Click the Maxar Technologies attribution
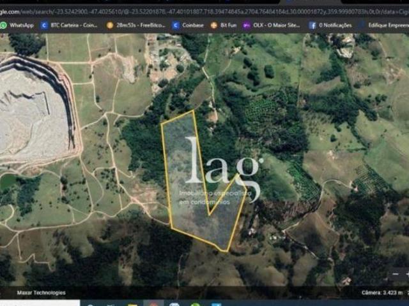Viewport: 409px width, 306px height. tap(40, 293)
